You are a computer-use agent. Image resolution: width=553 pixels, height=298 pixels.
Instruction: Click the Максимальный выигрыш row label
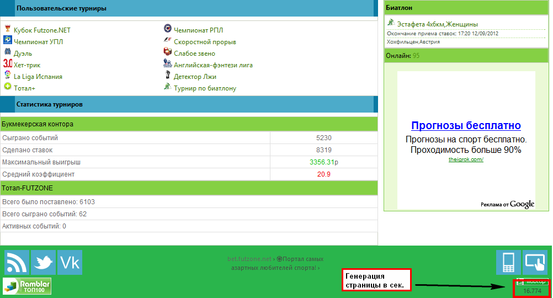(41, 162)
